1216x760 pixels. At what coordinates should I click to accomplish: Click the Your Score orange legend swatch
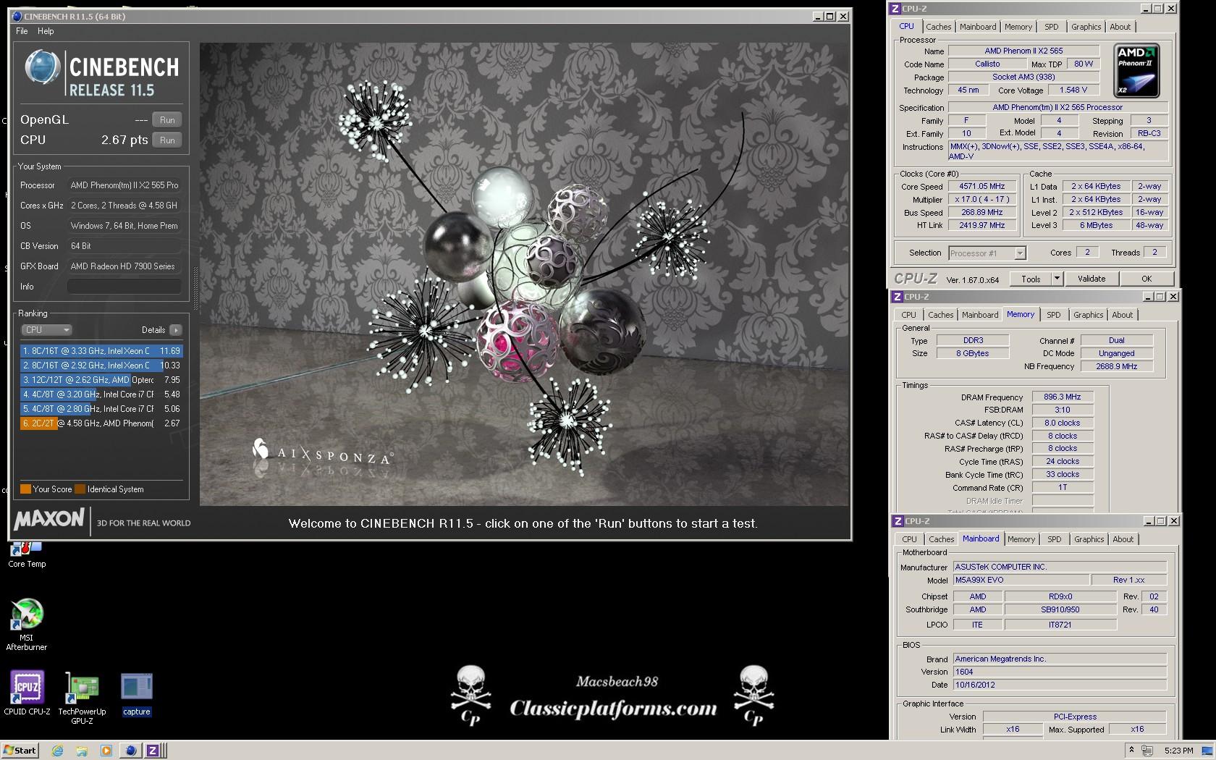[x=25, y=489]
